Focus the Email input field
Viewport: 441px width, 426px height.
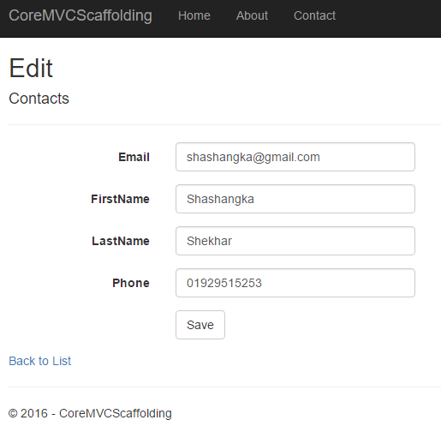point(295,157)
